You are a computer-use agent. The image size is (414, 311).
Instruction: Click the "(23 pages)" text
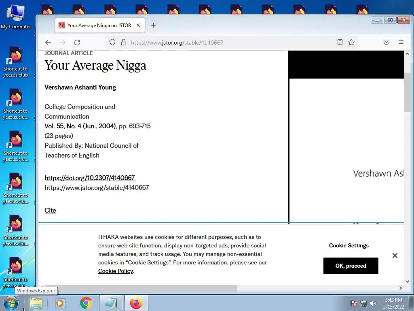coord(59,136)
